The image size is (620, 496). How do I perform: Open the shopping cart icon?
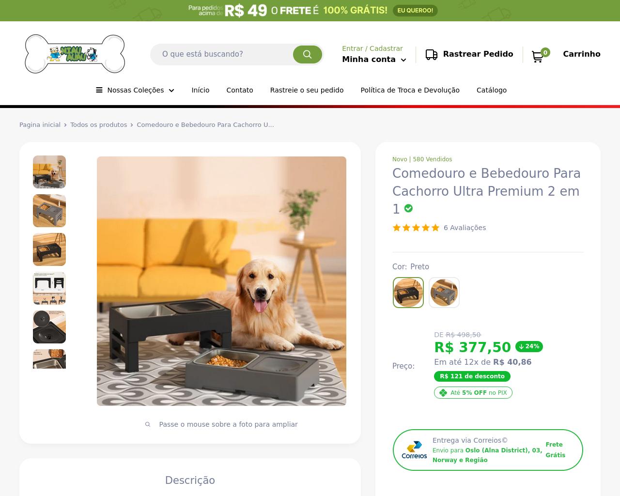[x=537, y=56]
